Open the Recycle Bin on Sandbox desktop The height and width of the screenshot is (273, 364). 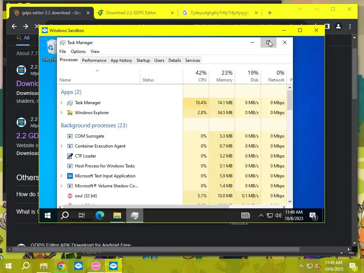(50, 50)
